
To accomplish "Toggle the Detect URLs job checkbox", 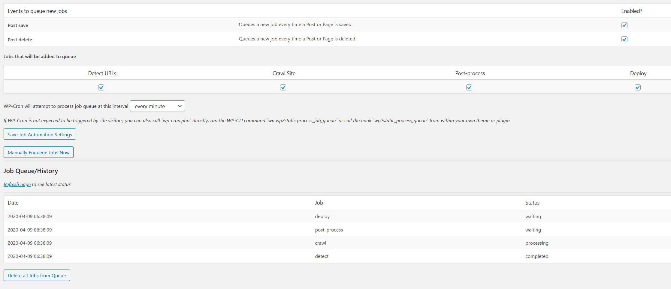I will point(101,87).
